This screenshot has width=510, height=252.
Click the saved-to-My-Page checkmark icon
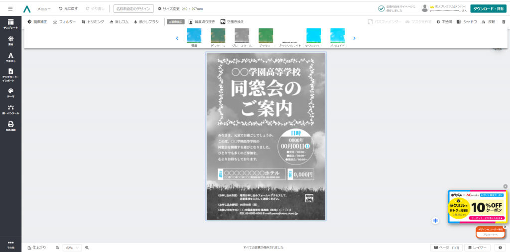tap(382, 9)
